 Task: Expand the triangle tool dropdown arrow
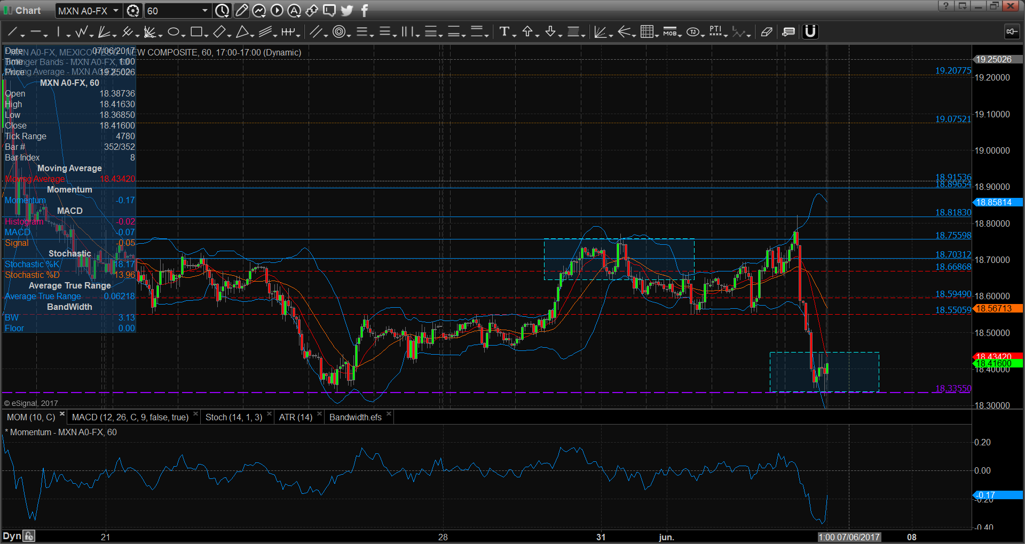[x=253, y=35]
